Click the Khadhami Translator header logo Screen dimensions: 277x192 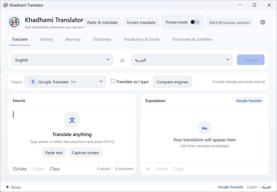[x=14, y=22]
